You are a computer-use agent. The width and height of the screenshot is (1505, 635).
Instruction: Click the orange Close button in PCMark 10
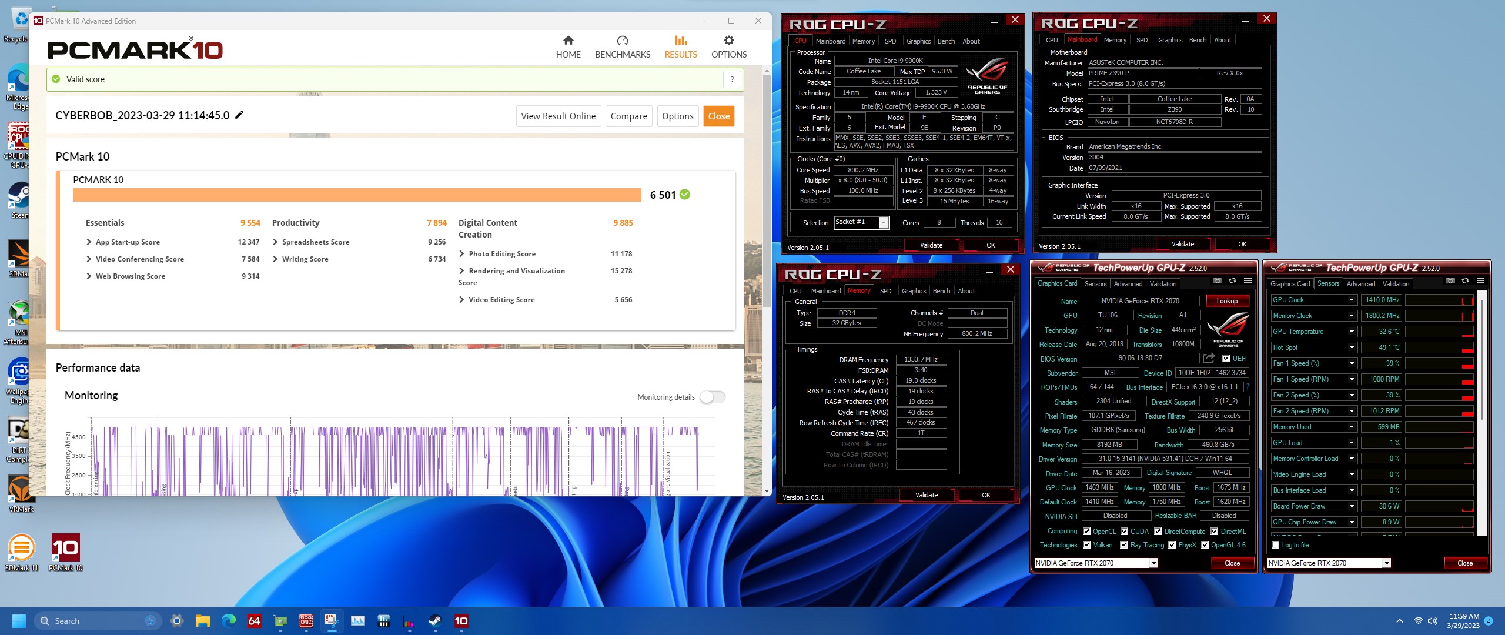point(718,116)
